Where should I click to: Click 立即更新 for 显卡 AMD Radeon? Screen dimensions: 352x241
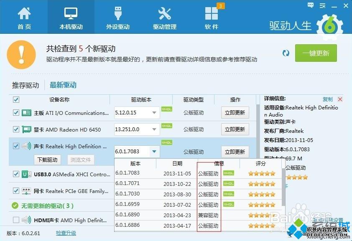[x=235, y=129]
